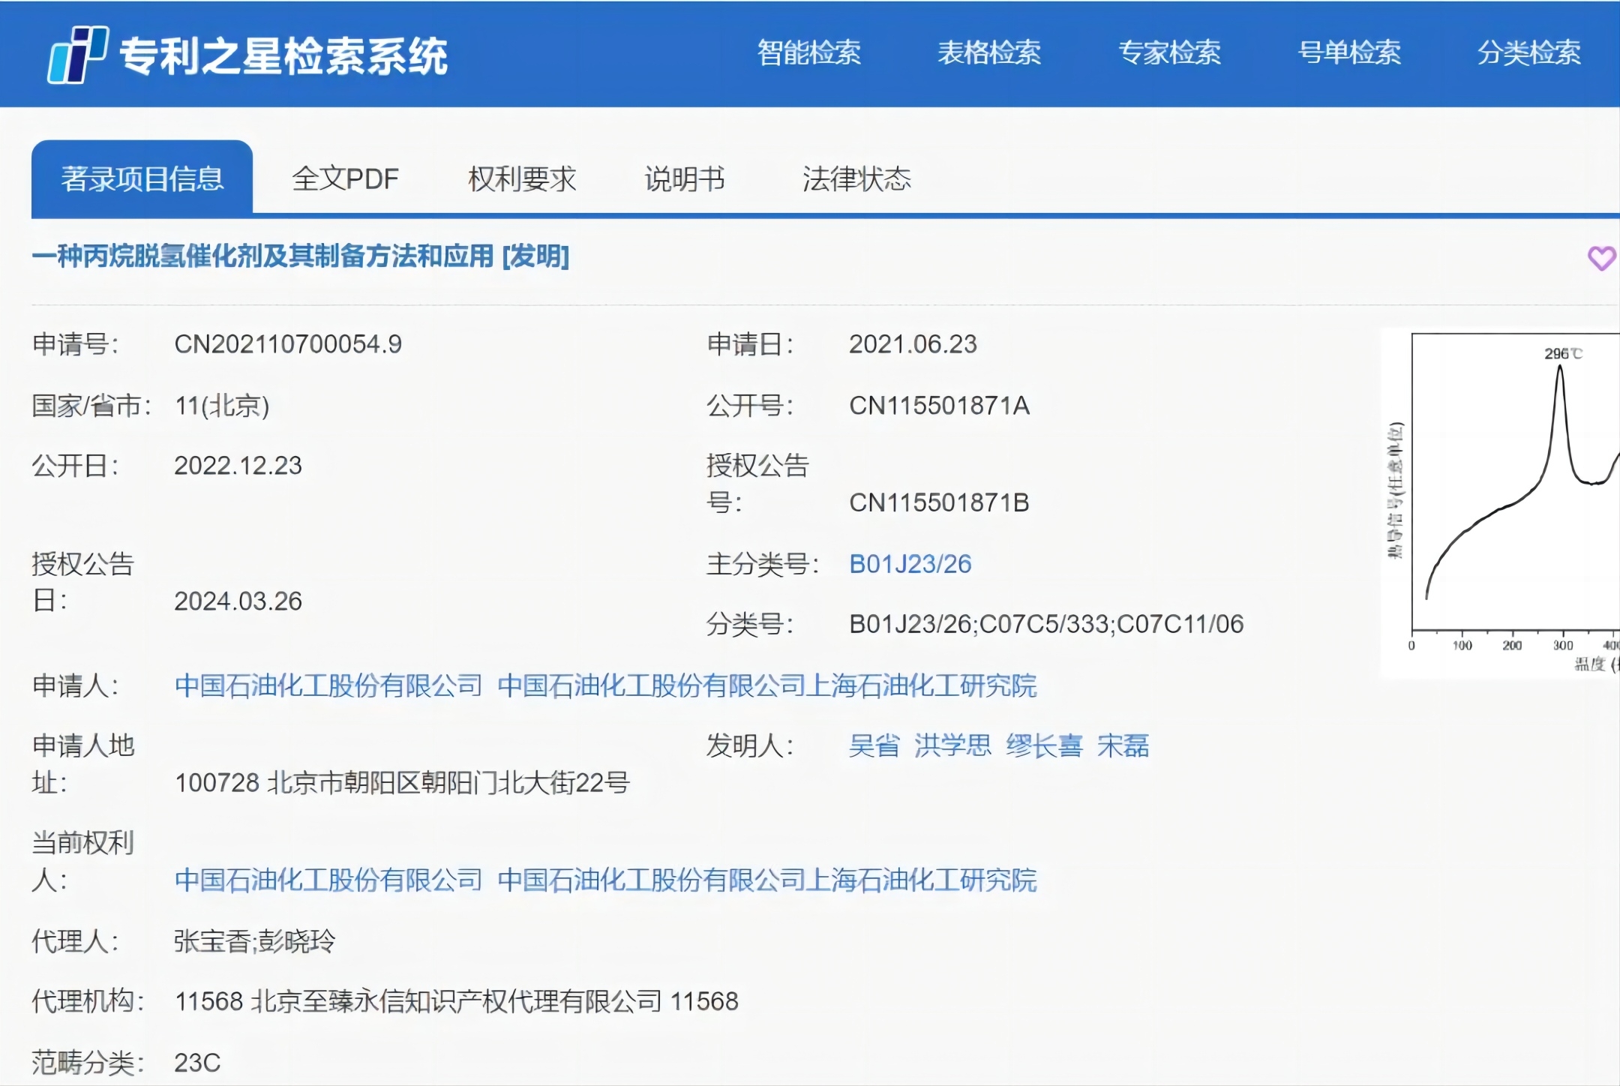Click inventor link 吴省

tap(874, 745)
